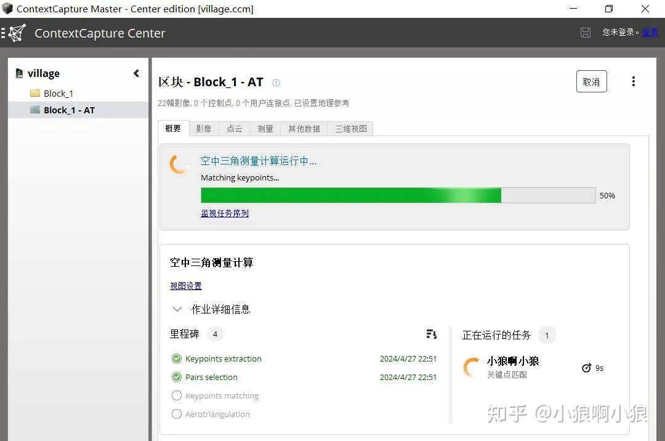The height and width of the screenshot is (441, 665).
Task: Click the Keypoints matching status circle
Action: 177,395
